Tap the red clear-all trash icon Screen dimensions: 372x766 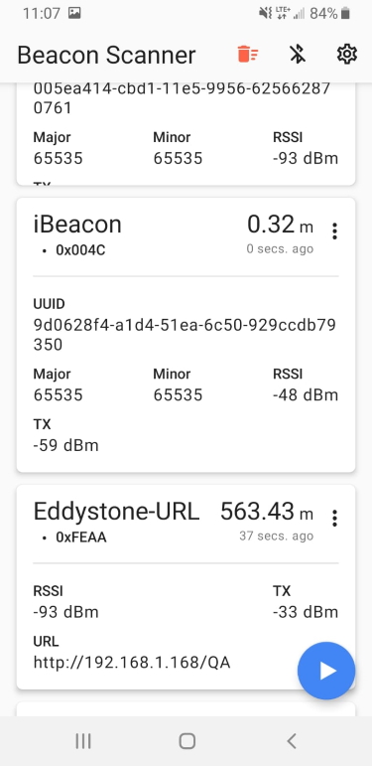tap(248, 55)
